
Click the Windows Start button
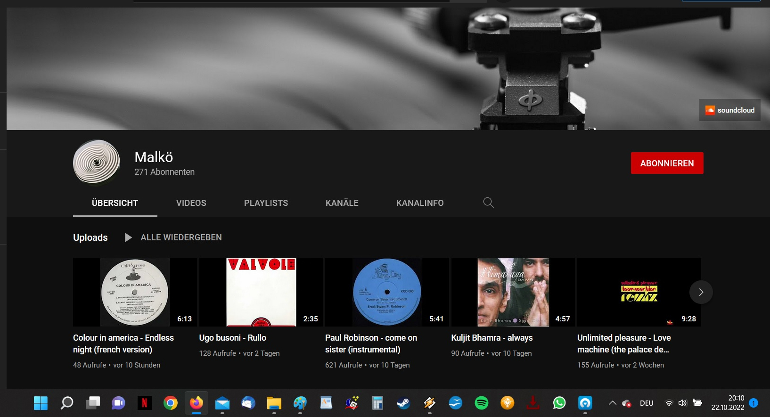point(41,403)
